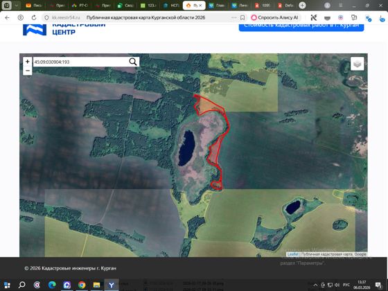
Task: Bookmark this page with the bookmark icon
Action: click(242, 17)
